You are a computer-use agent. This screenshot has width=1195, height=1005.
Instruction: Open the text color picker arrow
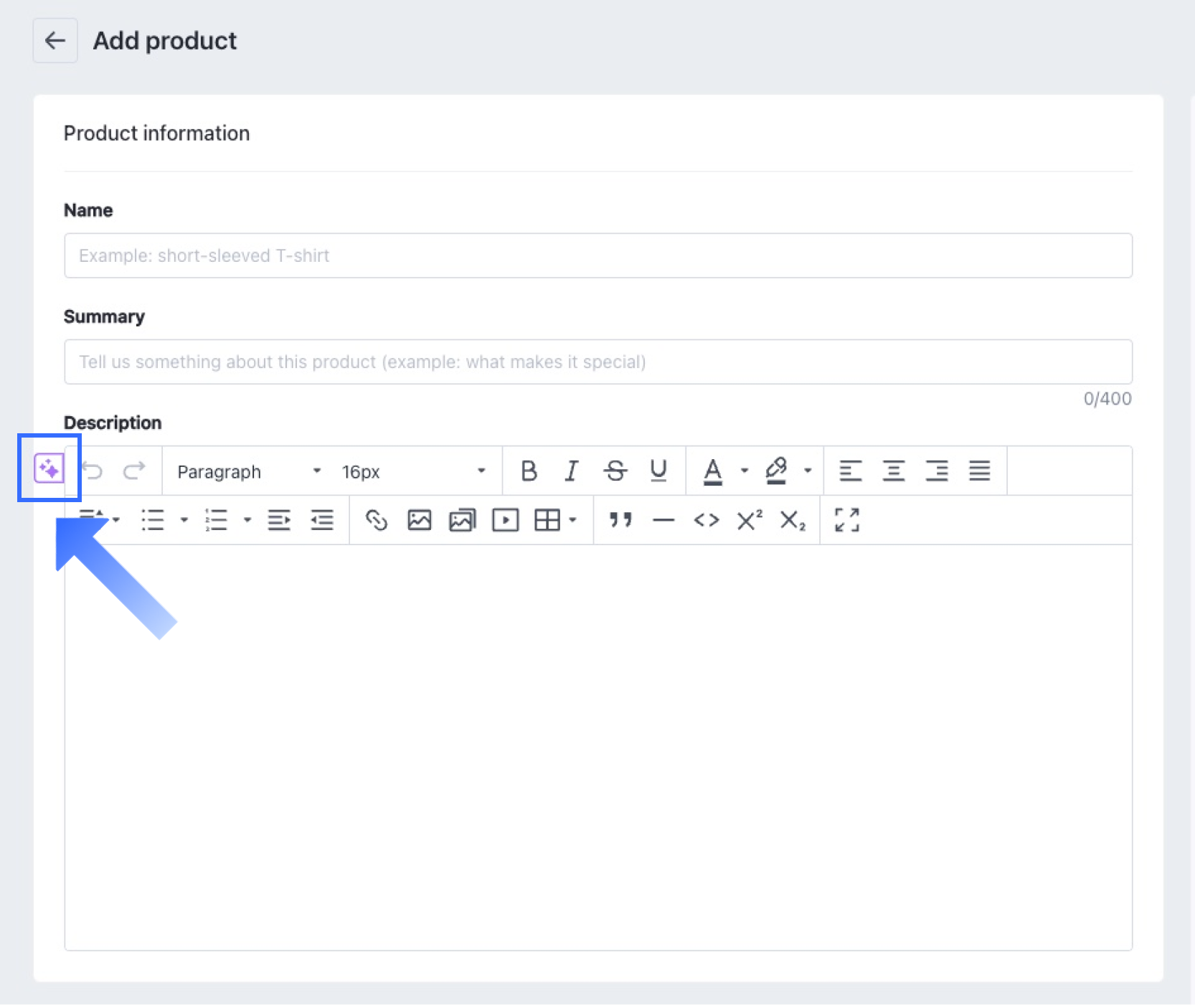[x=745, y=471]
